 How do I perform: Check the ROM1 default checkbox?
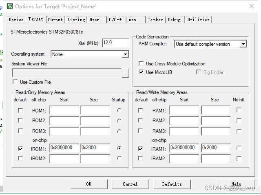pyautogui.click(x=20, y=110)
